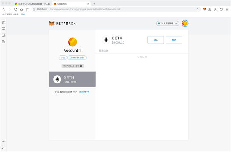Add a sidebar item with the plus icon
The width and height of the screenshot is (231, 152).
point(3,141)
